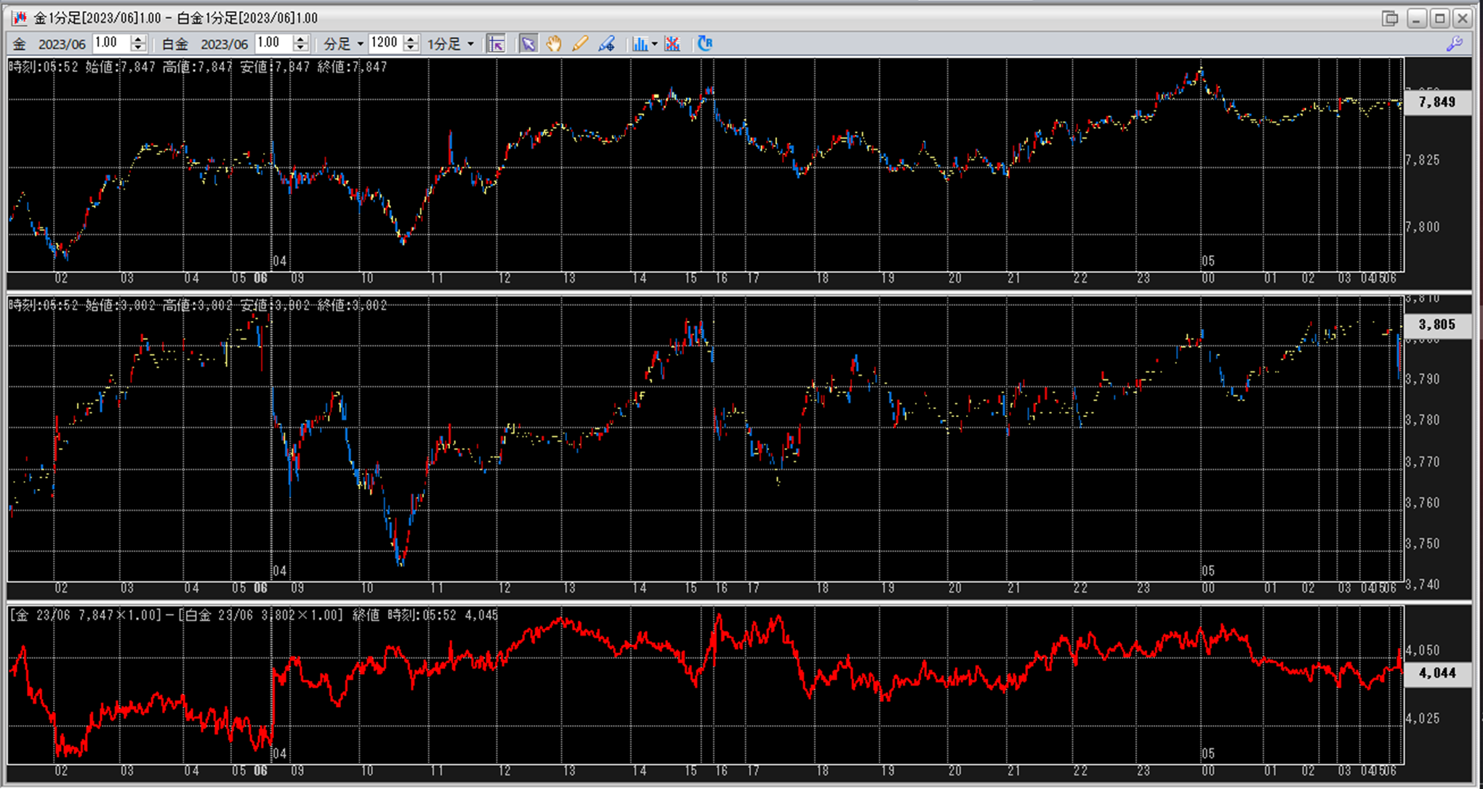Select the arrow pointer tool
1483x789 pixels.
coord(529,44)
